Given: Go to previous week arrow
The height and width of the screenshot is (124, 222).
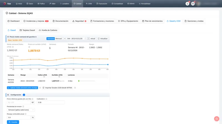Looking at the screenshot, I should 65,39.
